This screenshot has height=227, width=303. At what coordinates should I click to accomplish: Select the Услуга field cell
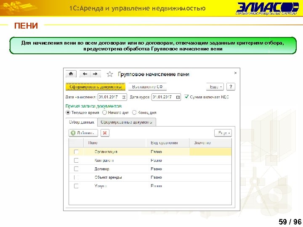pos(115,186)
